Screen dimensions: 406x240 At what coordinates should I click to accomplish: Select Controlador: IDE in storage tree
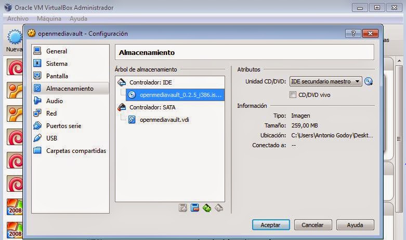[150, 82]
